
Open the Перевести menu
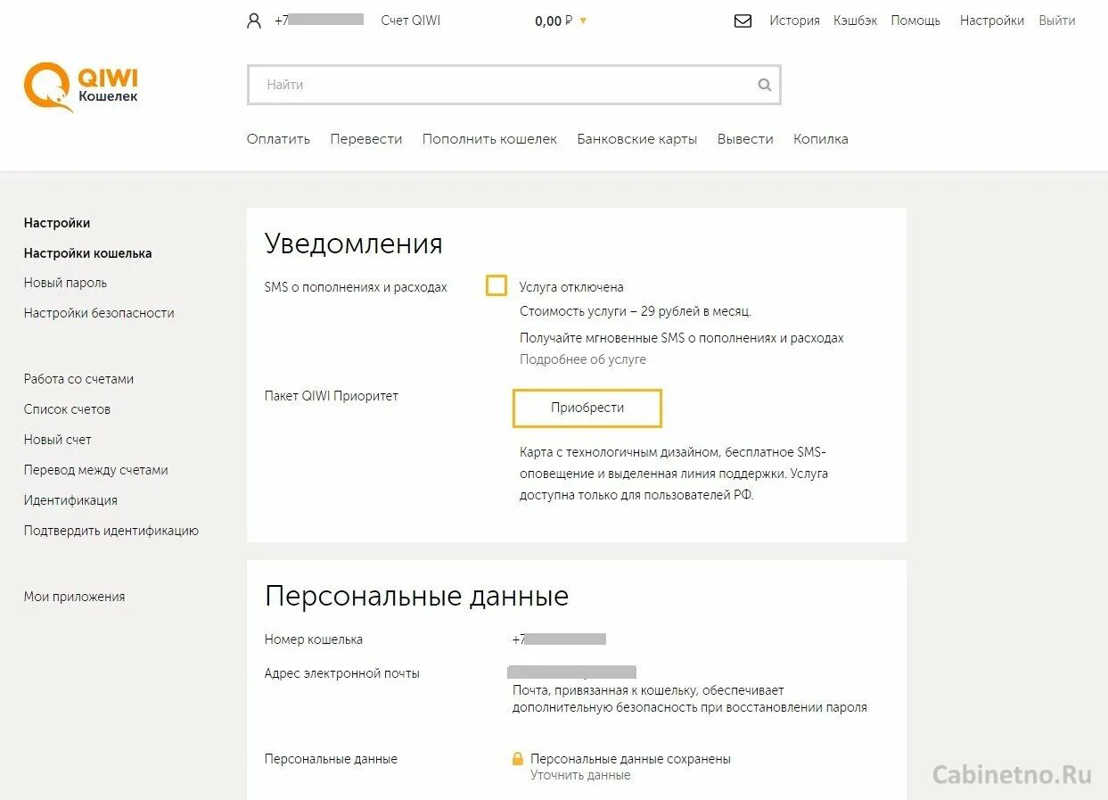click(366, 139)
